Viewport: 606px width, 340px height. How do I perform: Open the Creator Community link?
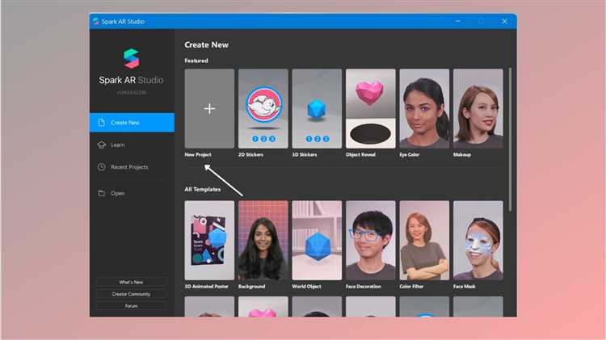tap(132, 294)
